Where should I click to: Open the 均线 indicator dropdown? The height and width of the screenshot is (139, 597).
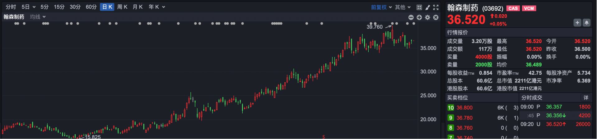pyautogui.click(x=38, y=17)
